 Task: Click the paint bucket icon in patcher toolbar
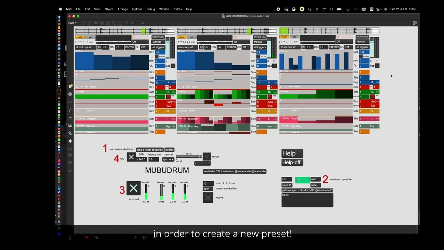(x=142, y=23)
